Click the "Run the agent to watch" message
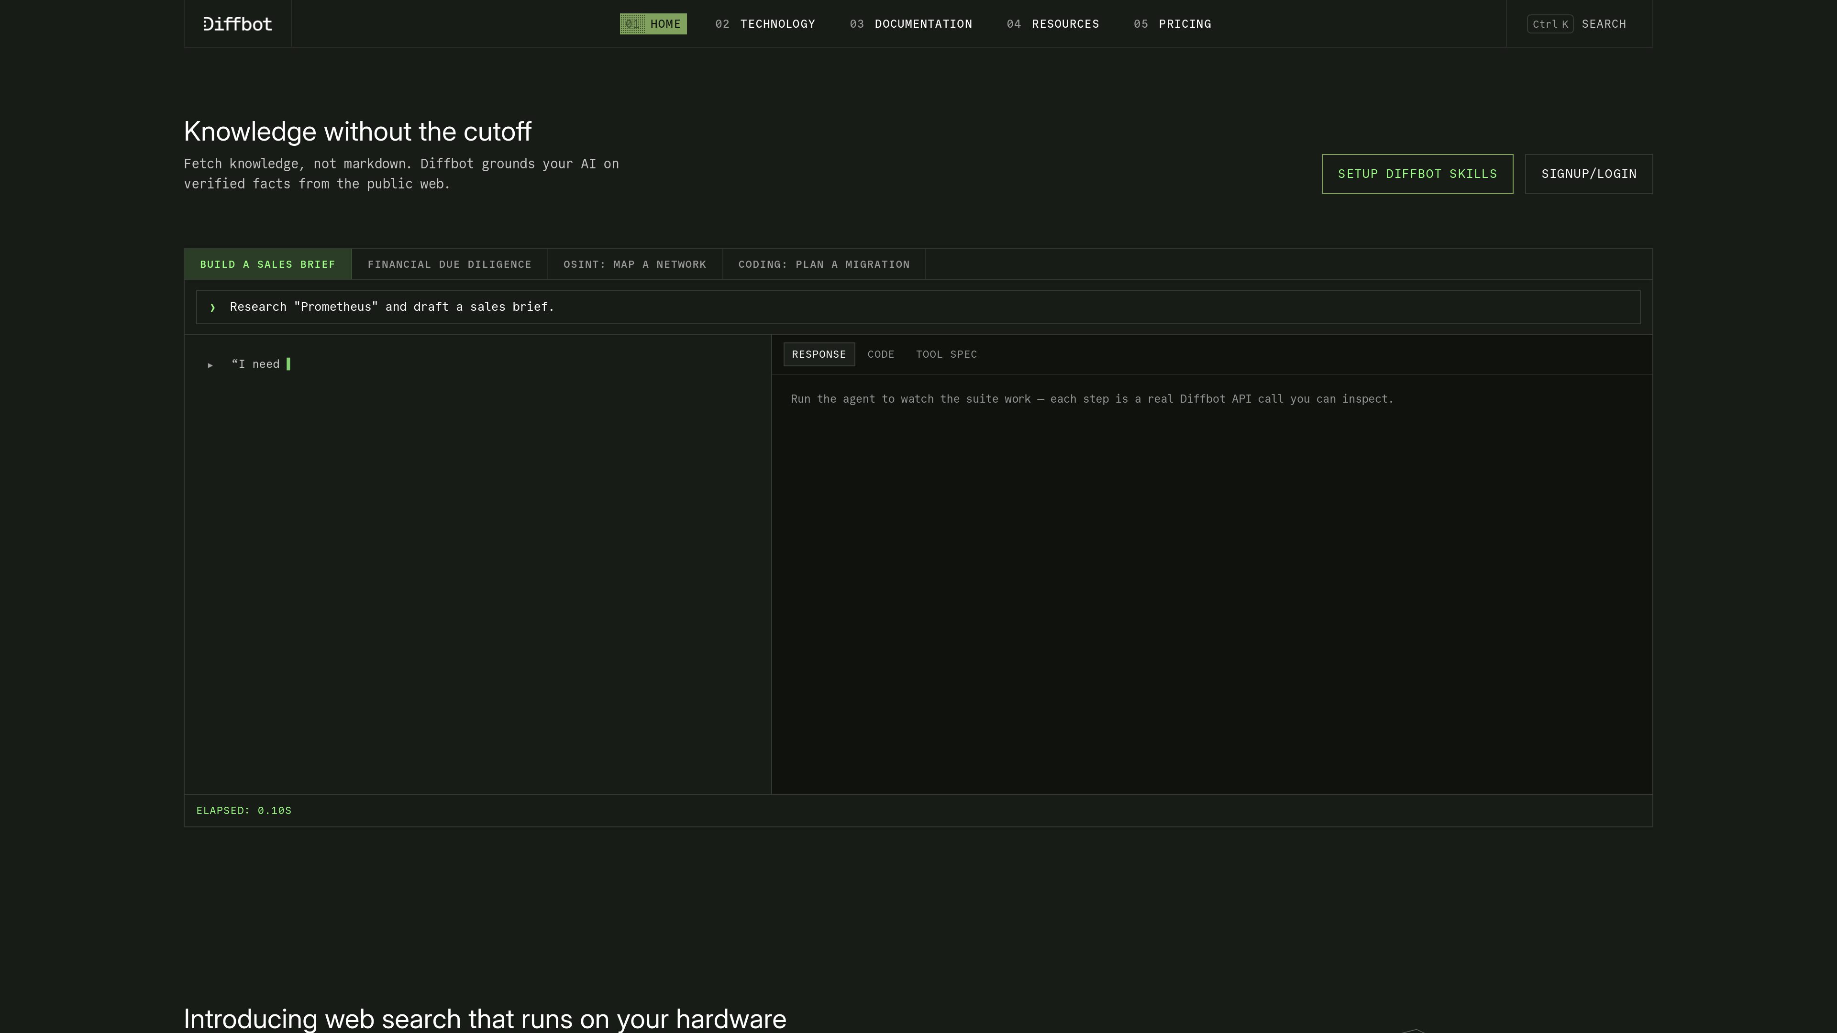 click(x=1092, y=399)
